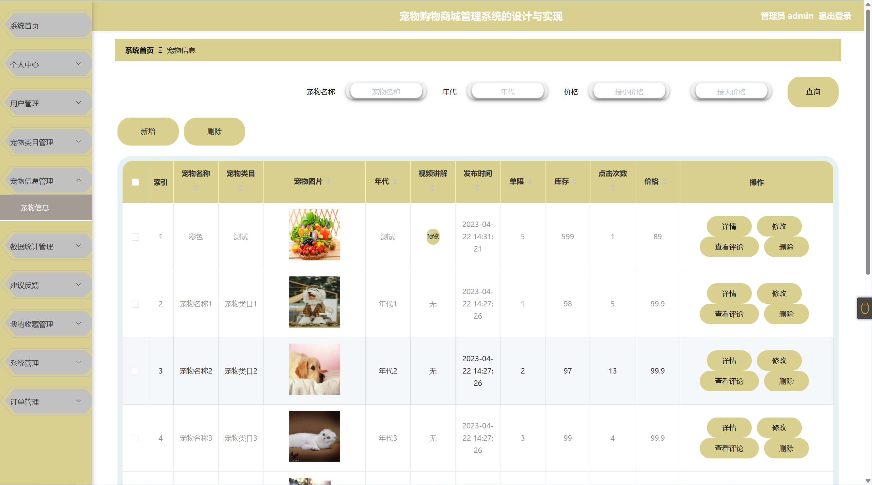The width and height of the screenshot is (872, 485).
Task: Click 删除 for row 彩色
Action: (x=786, y=247)
